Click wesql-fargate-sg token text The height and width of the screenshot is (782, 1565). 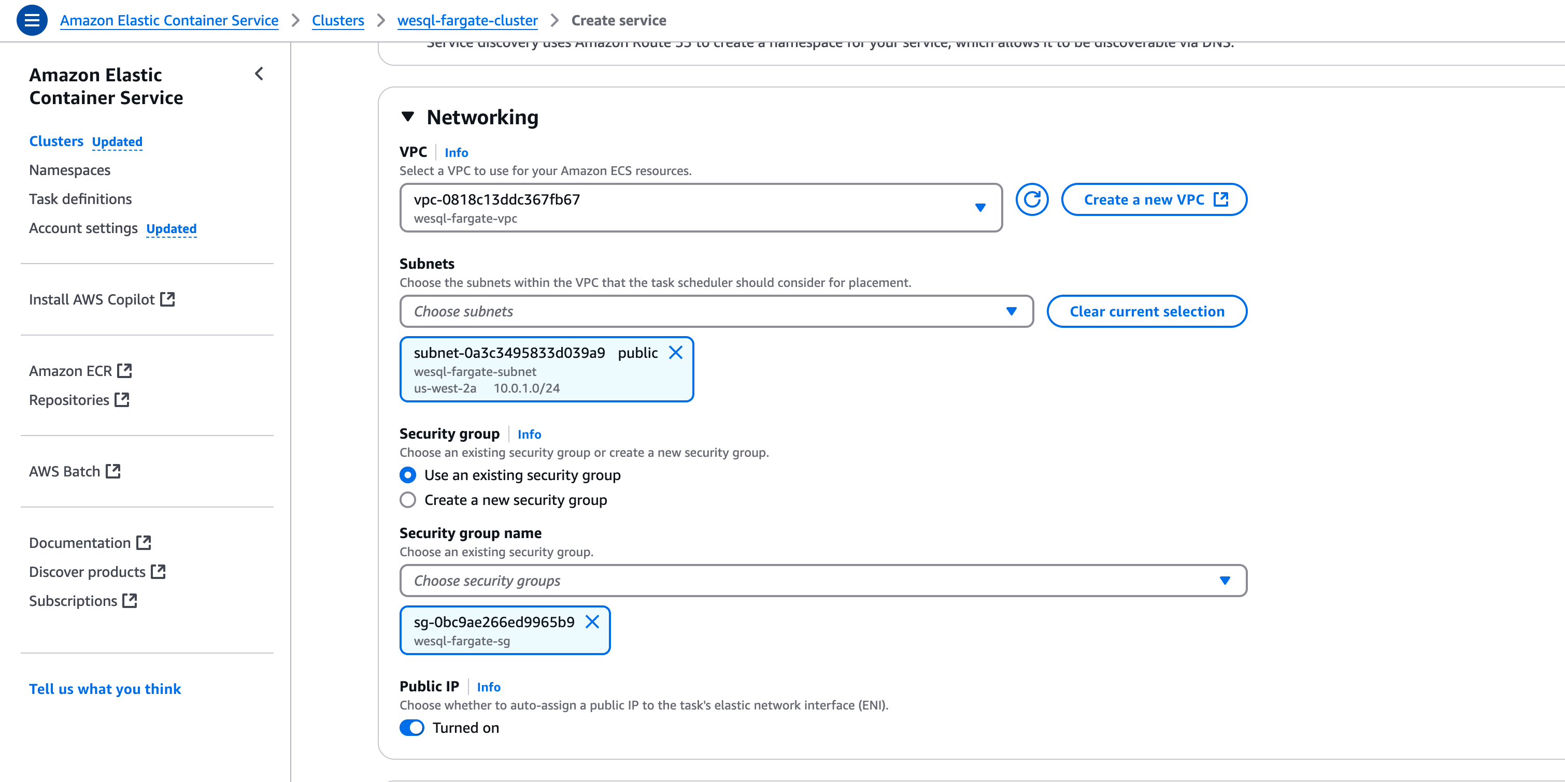[x=462, y=641]
